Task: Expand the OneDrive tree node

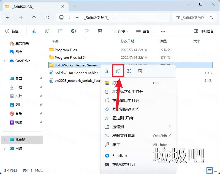Action: pyautogui.click(x=5, y=61)
